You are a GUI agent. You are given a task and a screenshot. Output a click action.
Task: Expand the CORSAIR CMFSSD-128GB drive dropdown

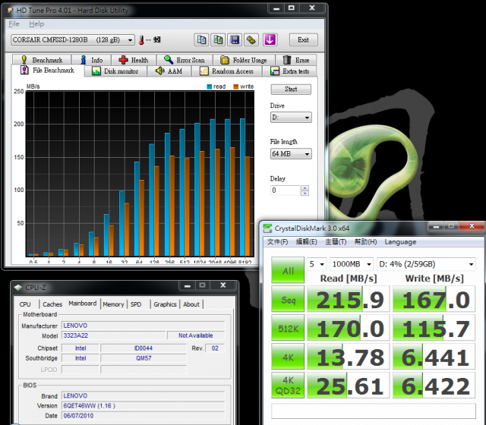pos(73,40)
